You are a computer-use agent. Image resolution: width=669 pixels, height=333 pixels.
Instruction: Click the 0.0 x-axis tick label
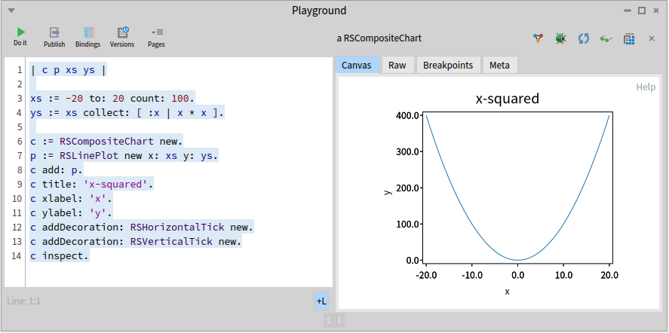[517, 275]
